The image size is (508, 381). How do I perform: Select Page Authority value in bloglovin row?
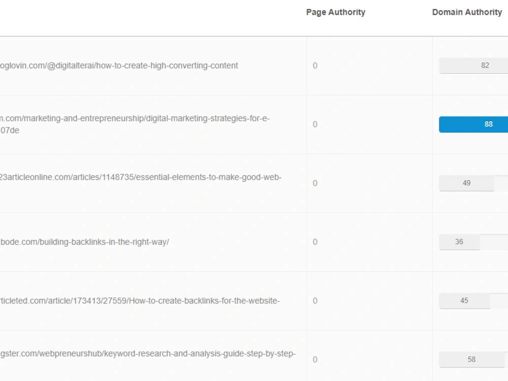(315, 66)
